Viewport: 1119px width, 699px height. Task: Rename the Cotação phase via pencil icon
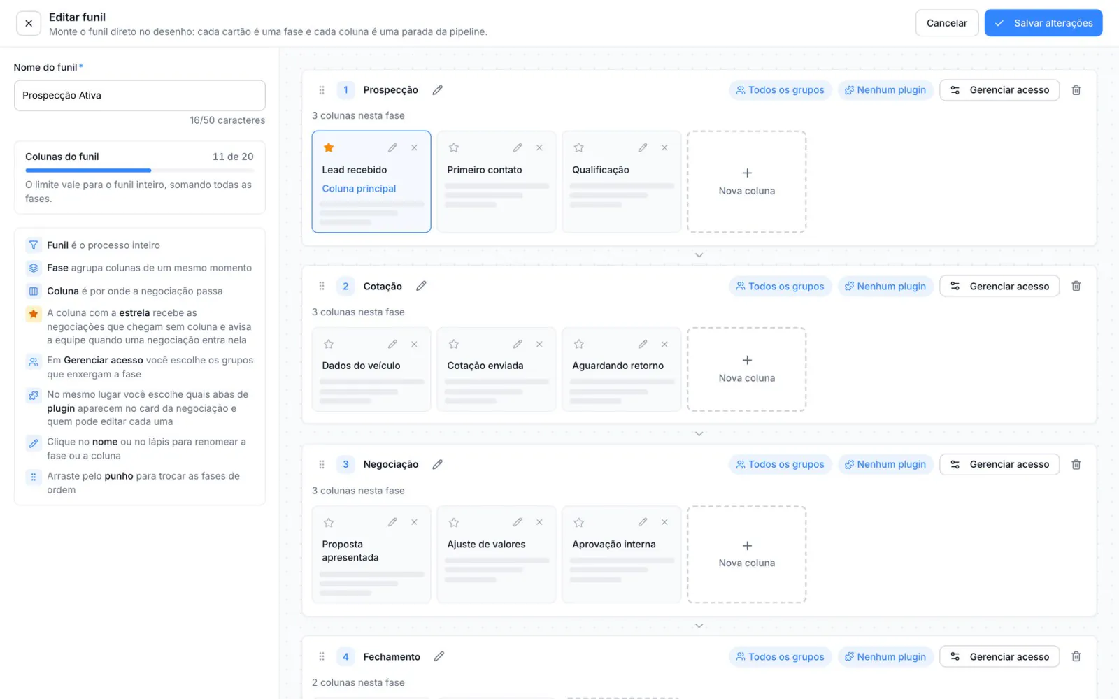coord(421,286)
